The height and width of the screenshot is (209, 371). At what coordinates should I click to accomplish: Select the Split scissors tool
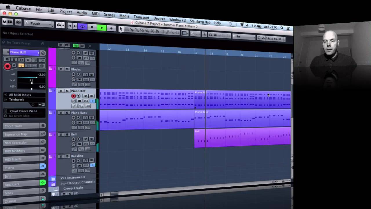click(x=132, y=30)
